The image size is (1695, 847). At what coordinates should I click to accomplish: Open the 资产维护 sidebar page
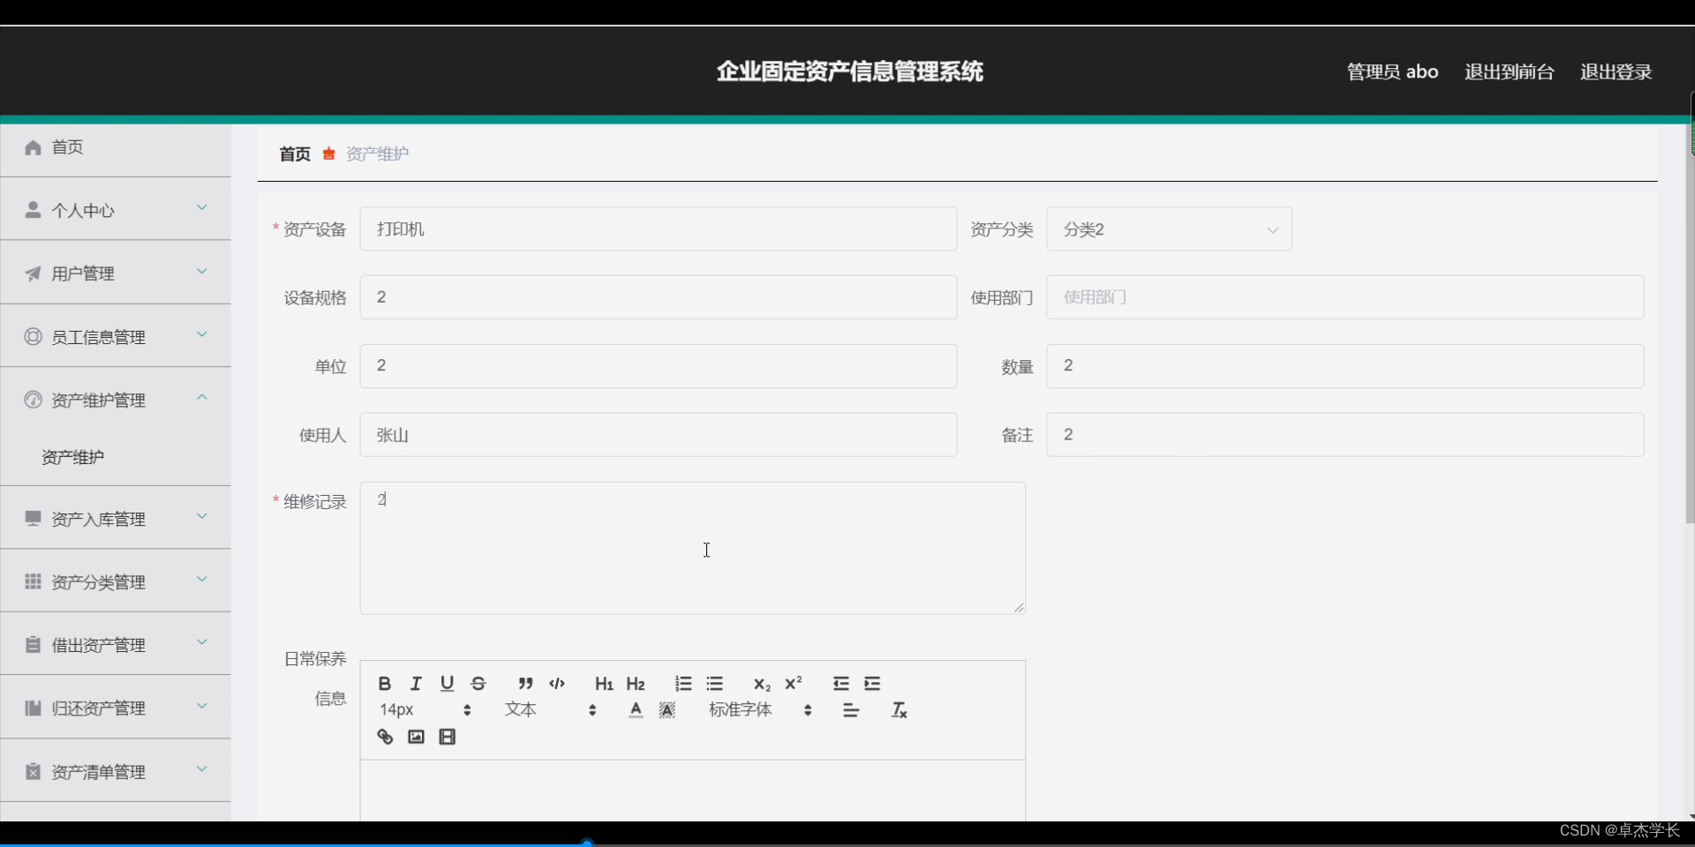[x=73, y=456]
